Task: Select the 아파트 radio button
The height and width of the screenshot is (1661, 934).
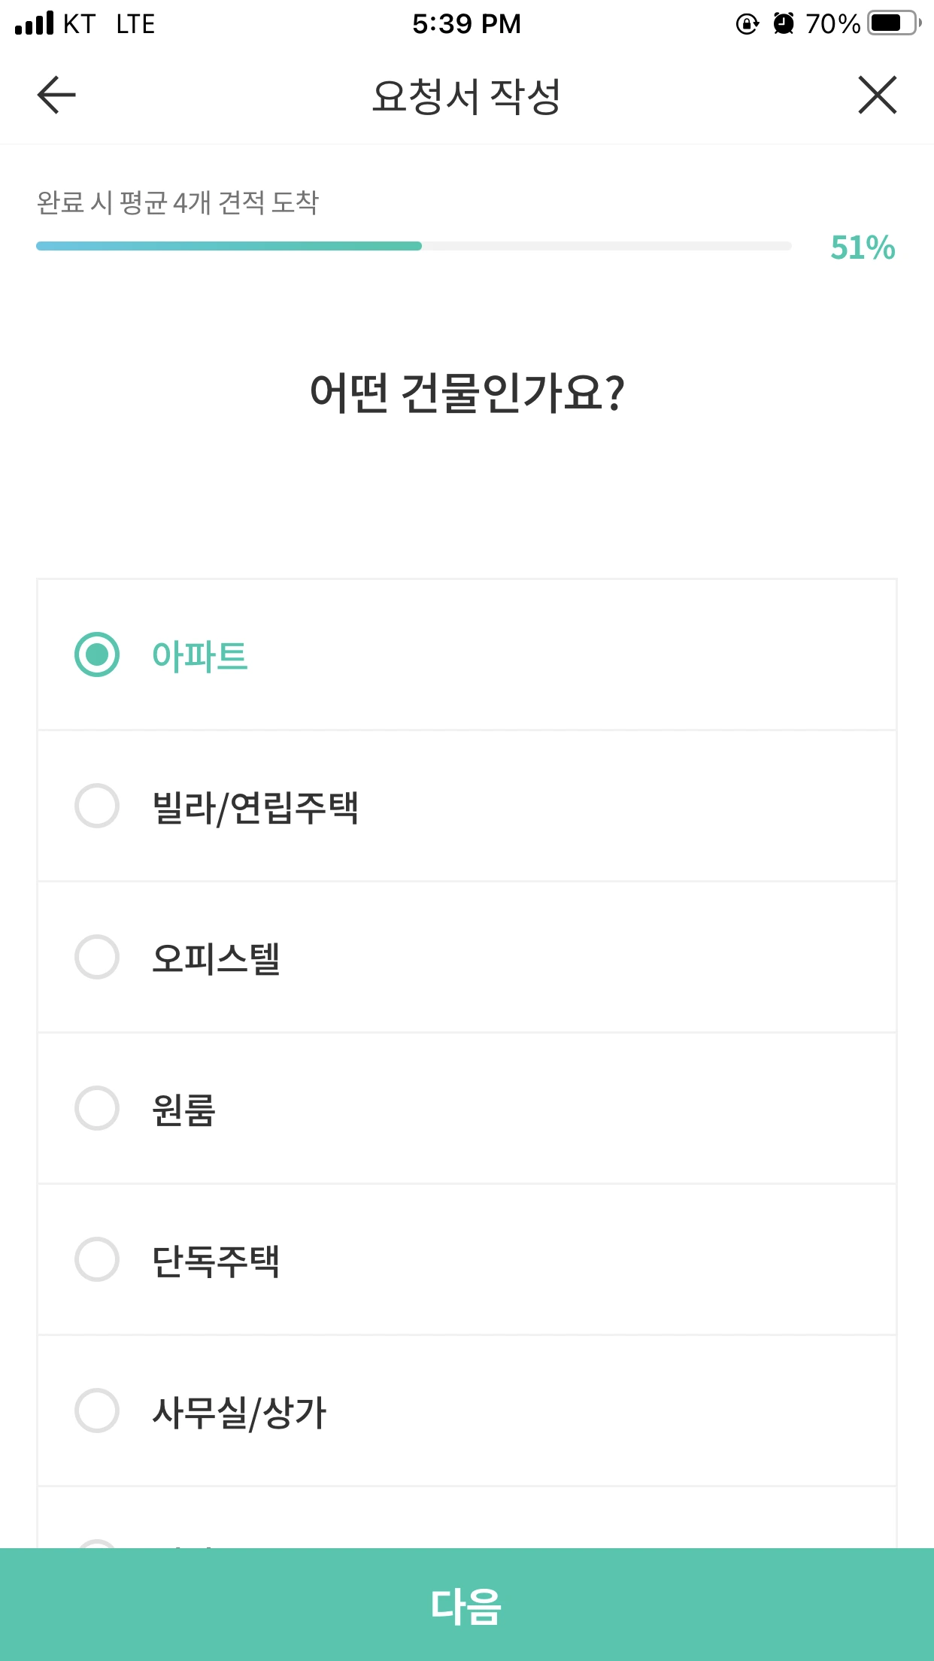Action: click(97, 654)
